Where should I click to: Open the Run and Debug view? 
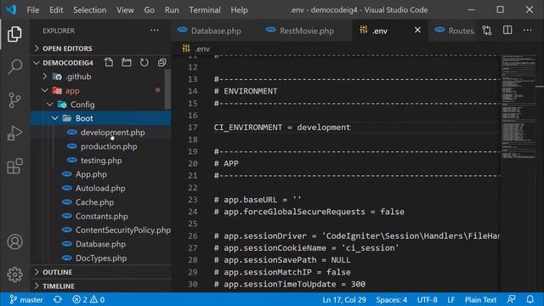14,133
